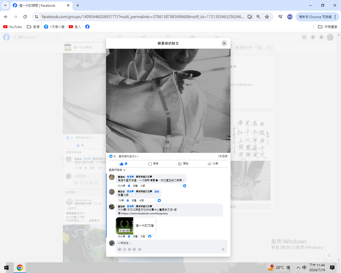
Task: Close the post dialog with the X button
Action: (x=224, y=43)
